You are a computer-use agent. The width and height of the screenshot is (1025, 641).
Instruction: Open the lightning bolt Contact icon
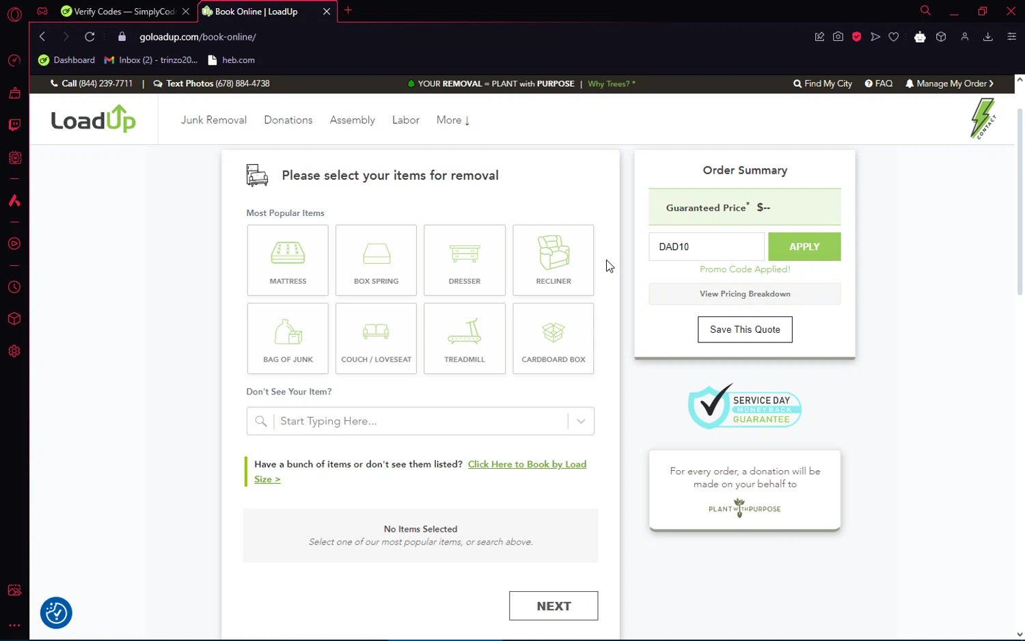983,119
